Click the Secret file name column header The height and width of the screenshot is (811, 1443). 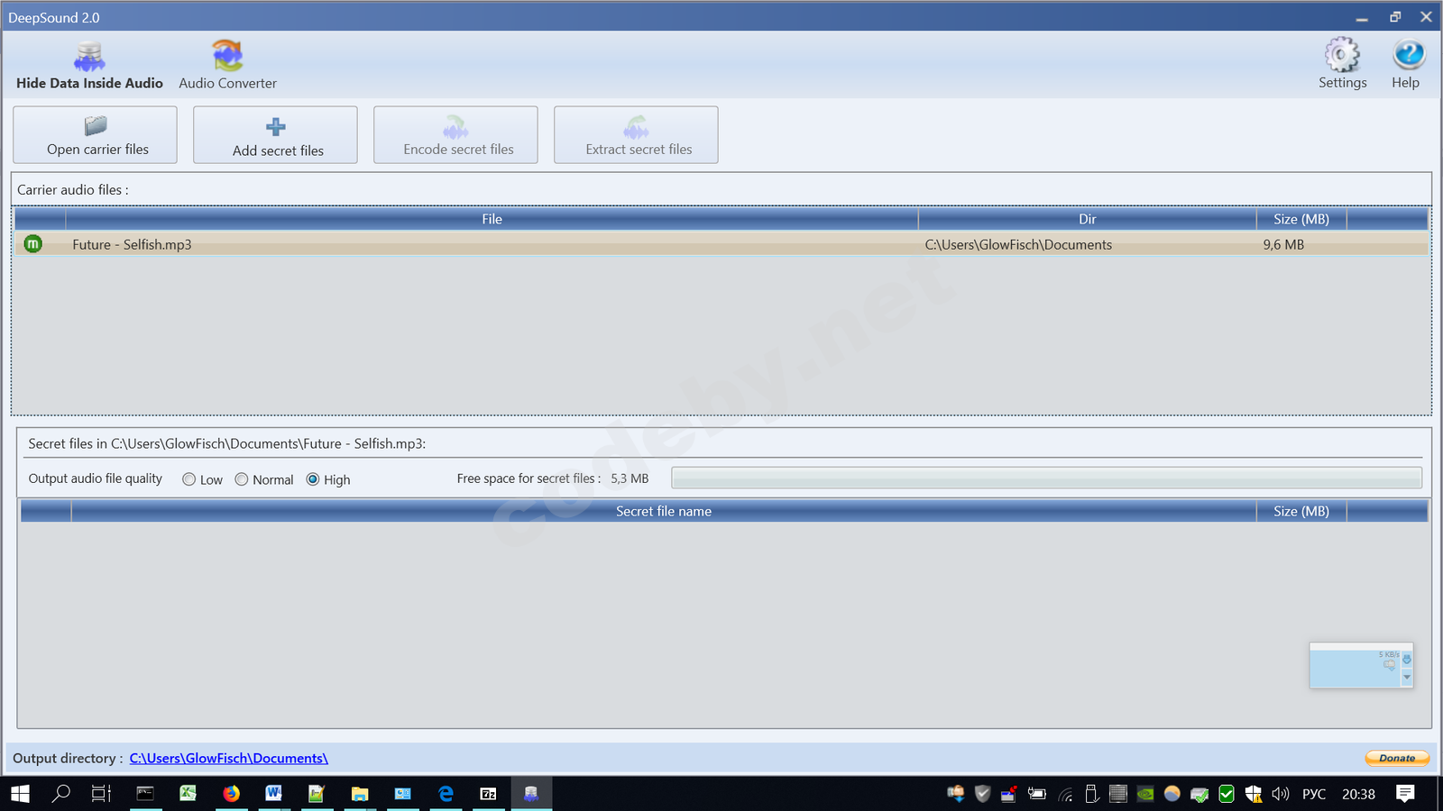[x=664, y=511]
